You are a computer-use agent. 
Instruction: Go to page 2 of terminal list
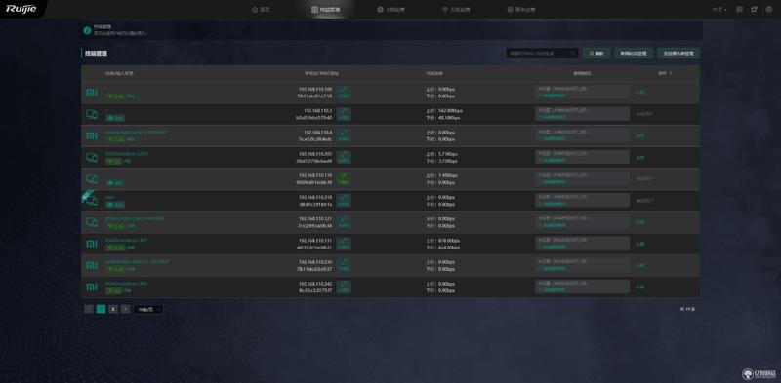pyautogui.click(x=113, y=309)
